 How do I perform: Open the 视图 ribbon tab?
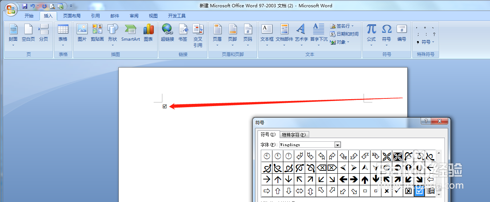[153, 16]
